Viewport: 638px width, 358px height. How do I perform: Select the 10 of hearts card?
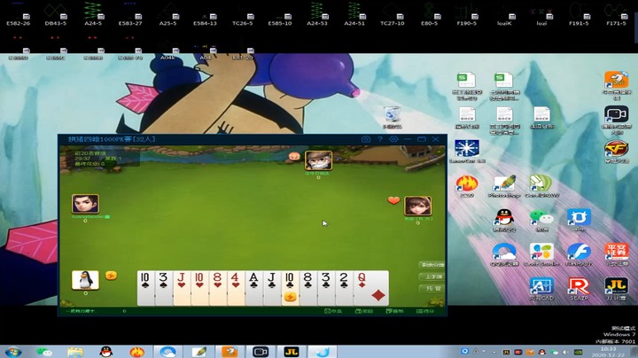pos(199,288)
